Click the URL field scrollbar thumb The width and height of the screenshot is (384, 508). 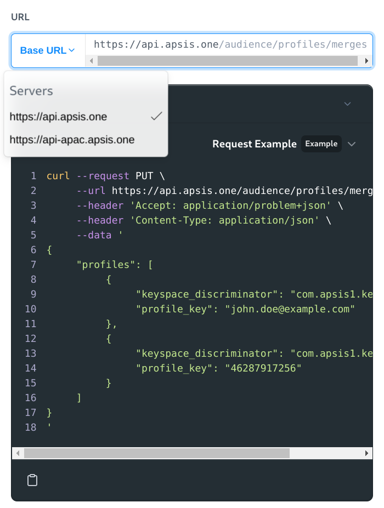click(x=227, y=61)
